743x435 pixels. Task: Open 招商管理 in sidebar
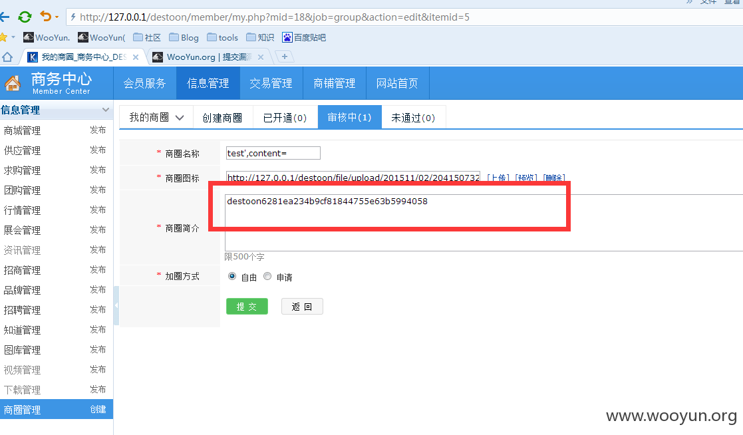pos(22,270)
